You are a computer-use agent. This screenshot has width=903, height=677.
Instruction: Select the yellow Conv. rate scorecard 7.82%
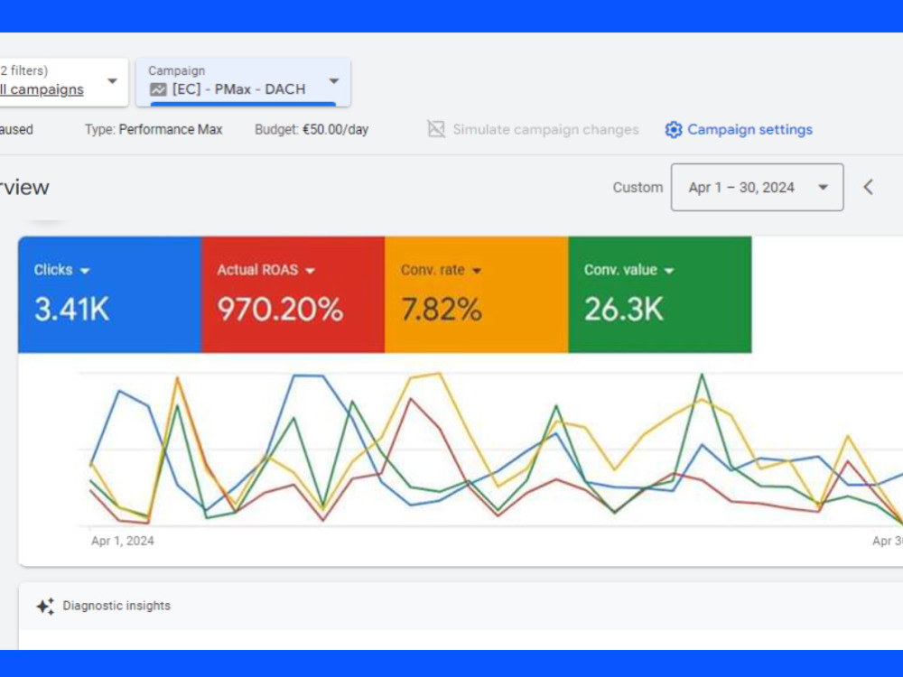pos(476,294)
